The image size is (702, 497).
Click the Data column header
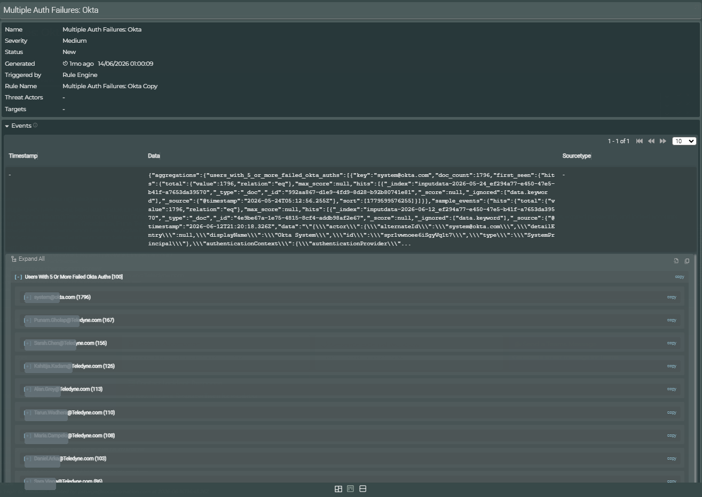154,156
